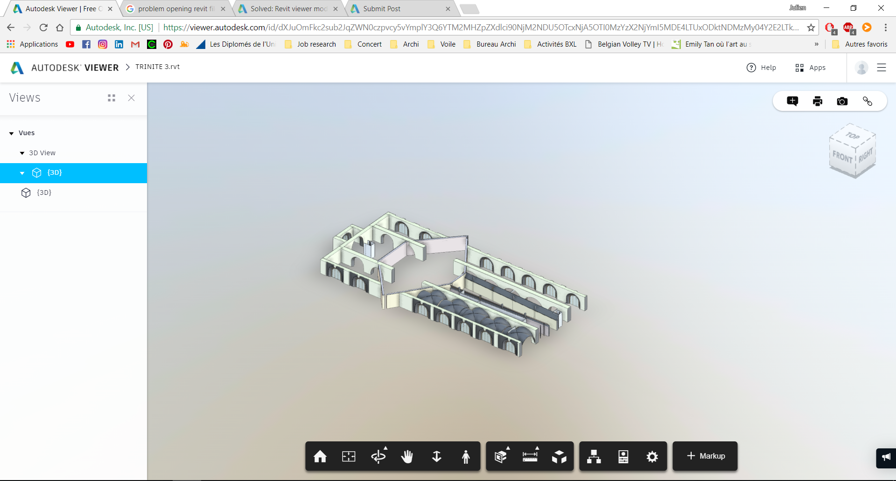Select the Pan hand tool
The width and height of the screenshot is (896, 481).
(x=407, y=456)
